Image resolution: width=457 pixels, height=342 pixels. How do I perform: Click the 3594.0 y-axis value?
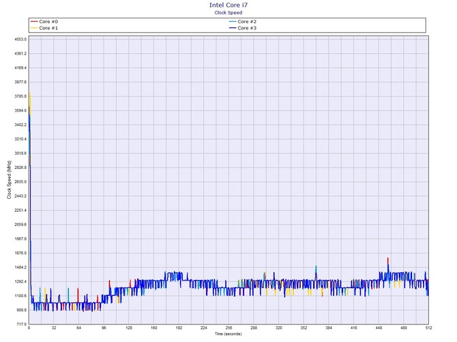coord(20,110)
